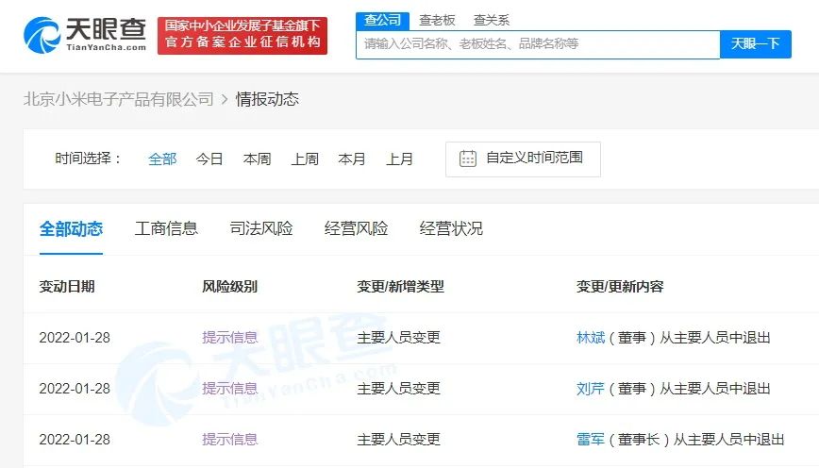Open the 自定义时间范围 date picker
Image resolution: width=819 pixels, height=468 pixels.
(523, 159)
